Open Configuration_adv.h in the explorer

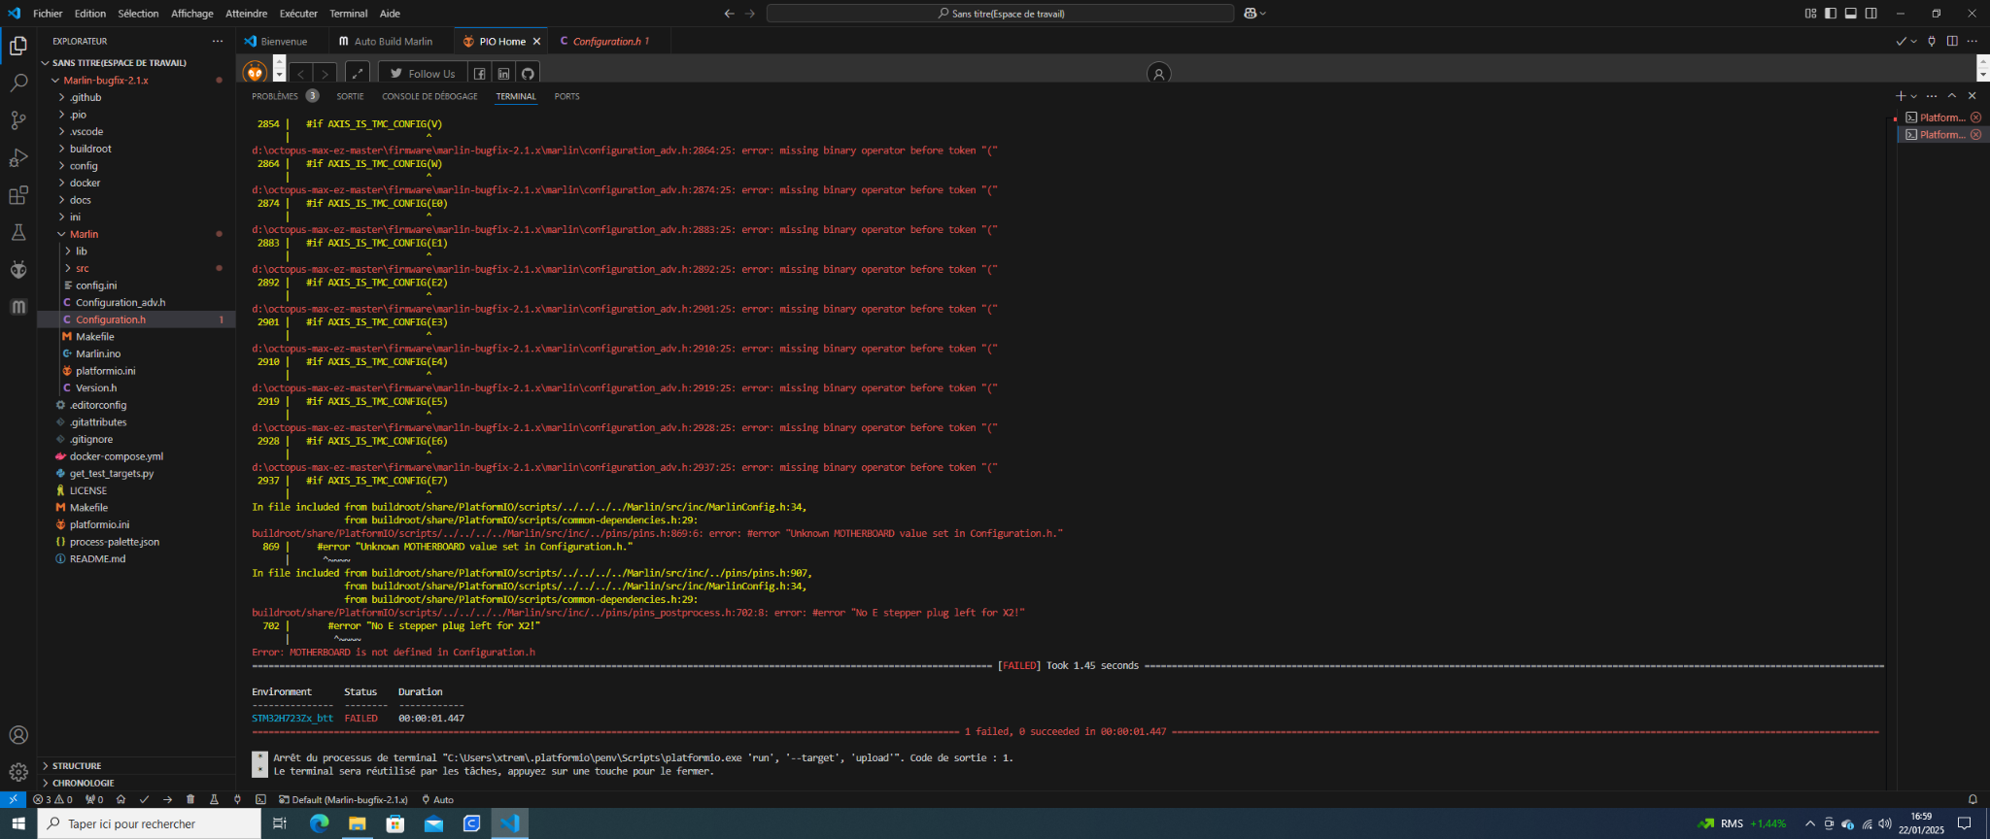coord(120,302)
